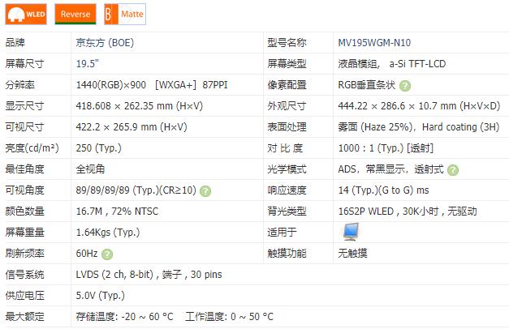The image size is (509, 329).
Task: Select the 422.2 × 265.9 mm viewable size
Action: click(132, 127)
